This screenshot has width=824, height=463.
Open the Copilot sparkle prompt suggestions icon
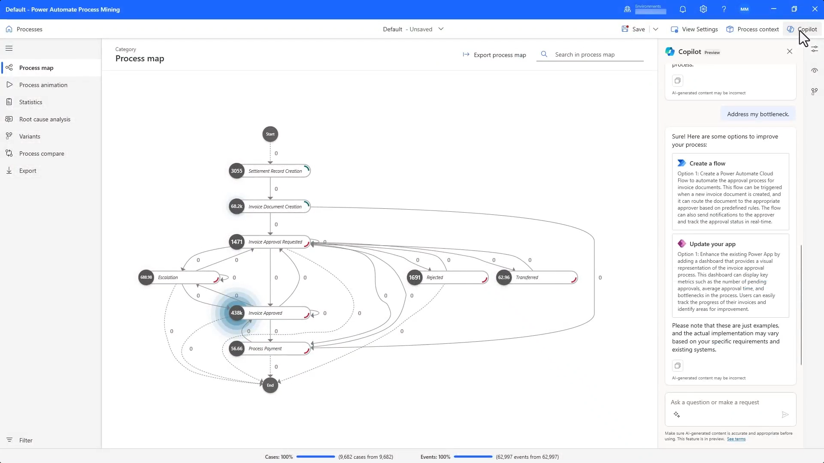click(677, 415)
